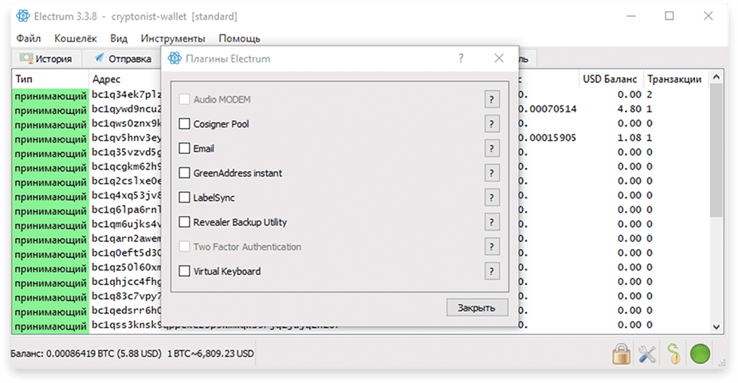Open the Помощь menu
738x383 pixels.
[239, 38]
